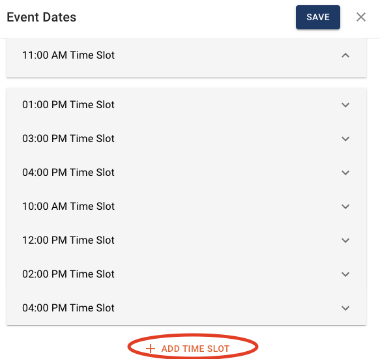The image size is (380, 359).
Task: Click the plus icon next to Add Time Slot
Action: [x=151, y=349]
